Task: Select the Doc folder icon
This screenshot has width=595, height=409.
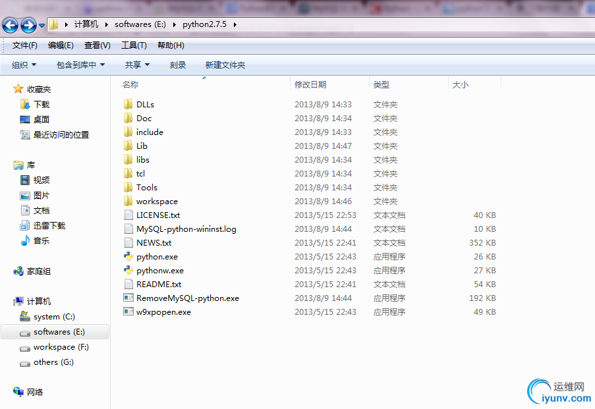Action: 128,118
